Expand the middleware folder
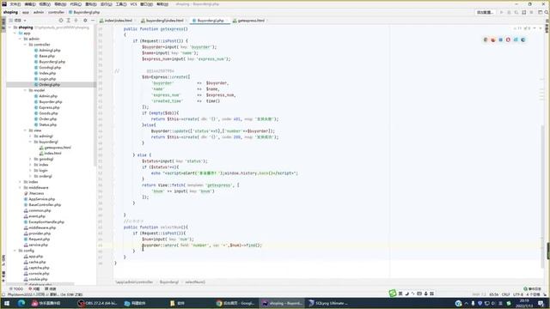Viewport: 550px width, 309px height. click(x=20, y=188)
